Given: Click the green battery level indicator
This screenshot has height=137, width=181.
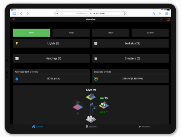Looking at the screenshot, I should pyautogui.click(x=102, y=98).
